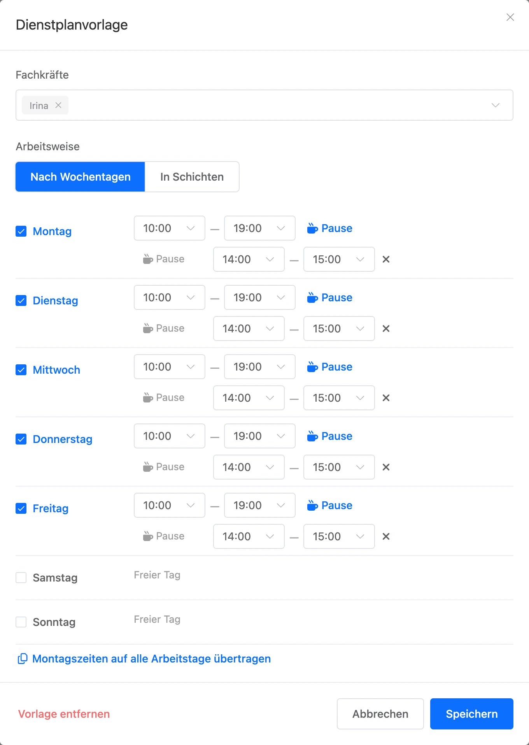Delete Freitag's pause entry
This screenshot has height=745, width=529.
pos(386,536)
